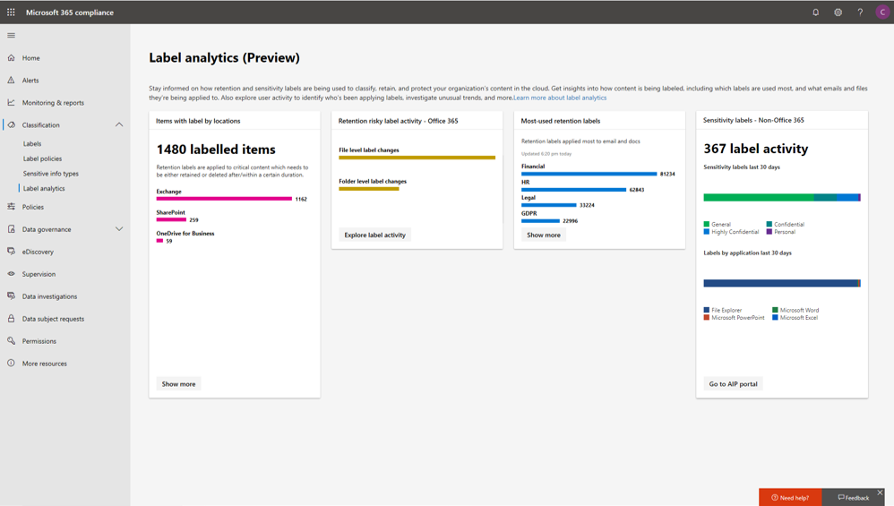The height and width of the screenshot is (506, 894).
Task: Open Sensitive info types
Action: (x=51, y=174)
